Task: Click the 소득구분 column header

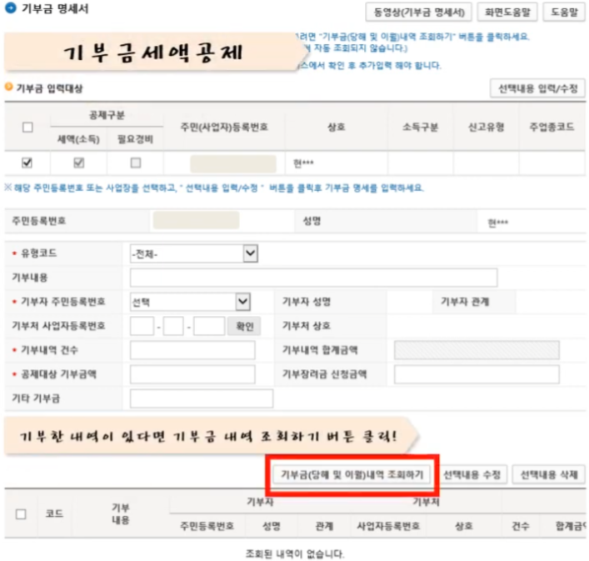Action: pos(421,127)
